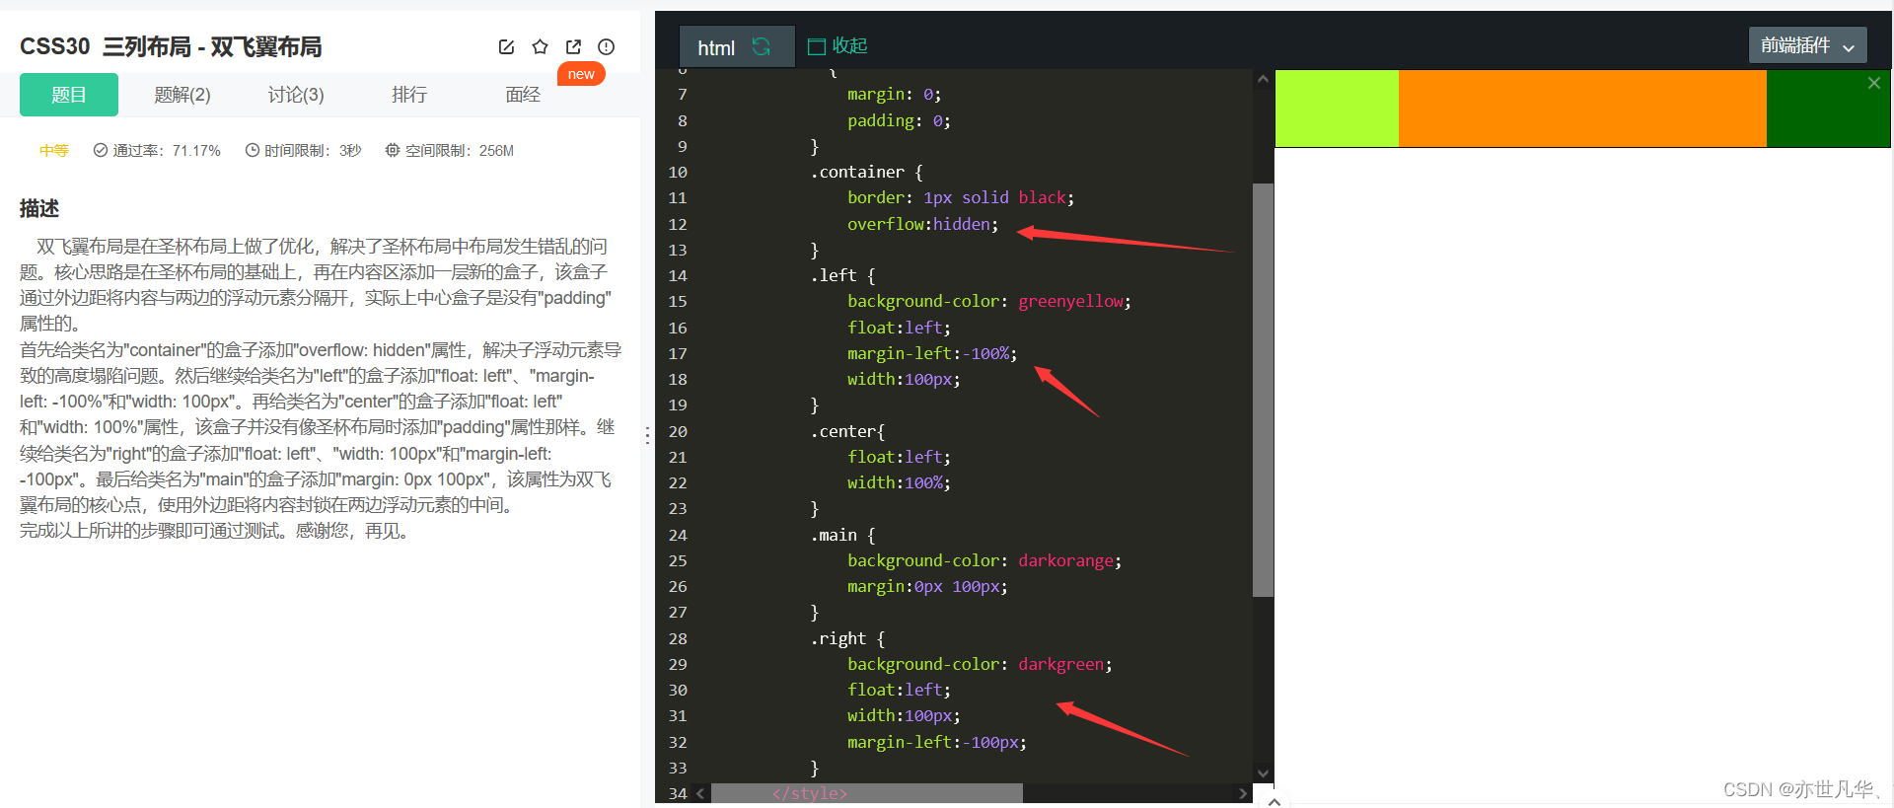This screenshot has height=808, width=1894.
Task: Click the 描述 heading
Action: 39,208
